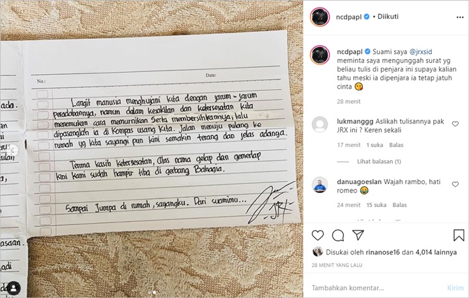Go to previous photo with left arrow
Image resolution: width=469 pixels, height=298 pixels.
(12, 150)
